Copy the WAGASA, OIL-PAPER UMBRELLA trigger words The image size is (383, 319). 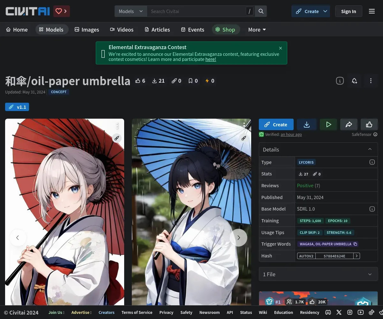(328, 244)
